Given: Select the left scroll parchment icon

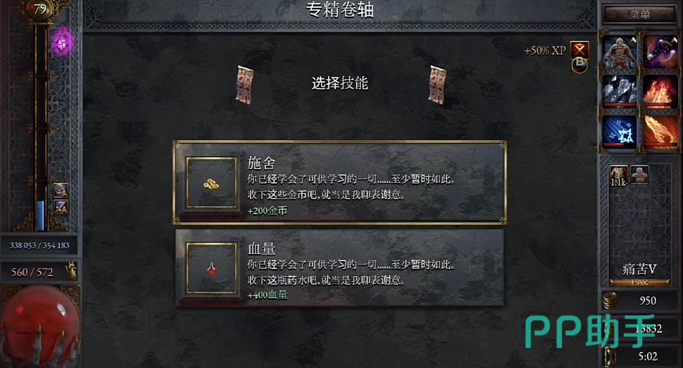Looking at the screenshot, I should 245,85.
